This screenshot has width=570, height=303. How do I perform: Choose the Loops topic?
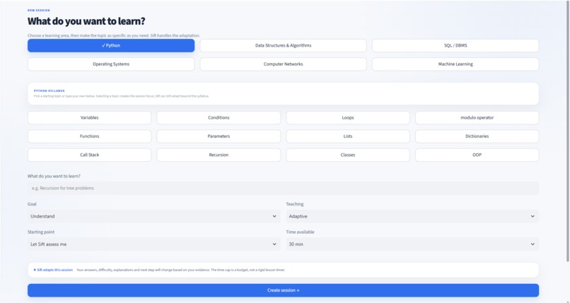click(x=348, y=118)
